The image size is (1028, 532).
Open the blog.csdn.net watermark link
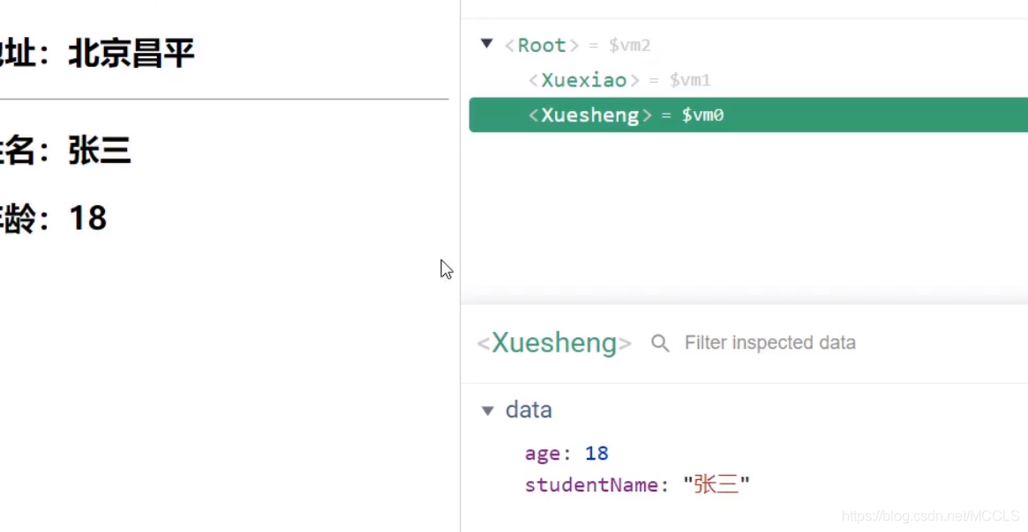click(x=930, y=516)
